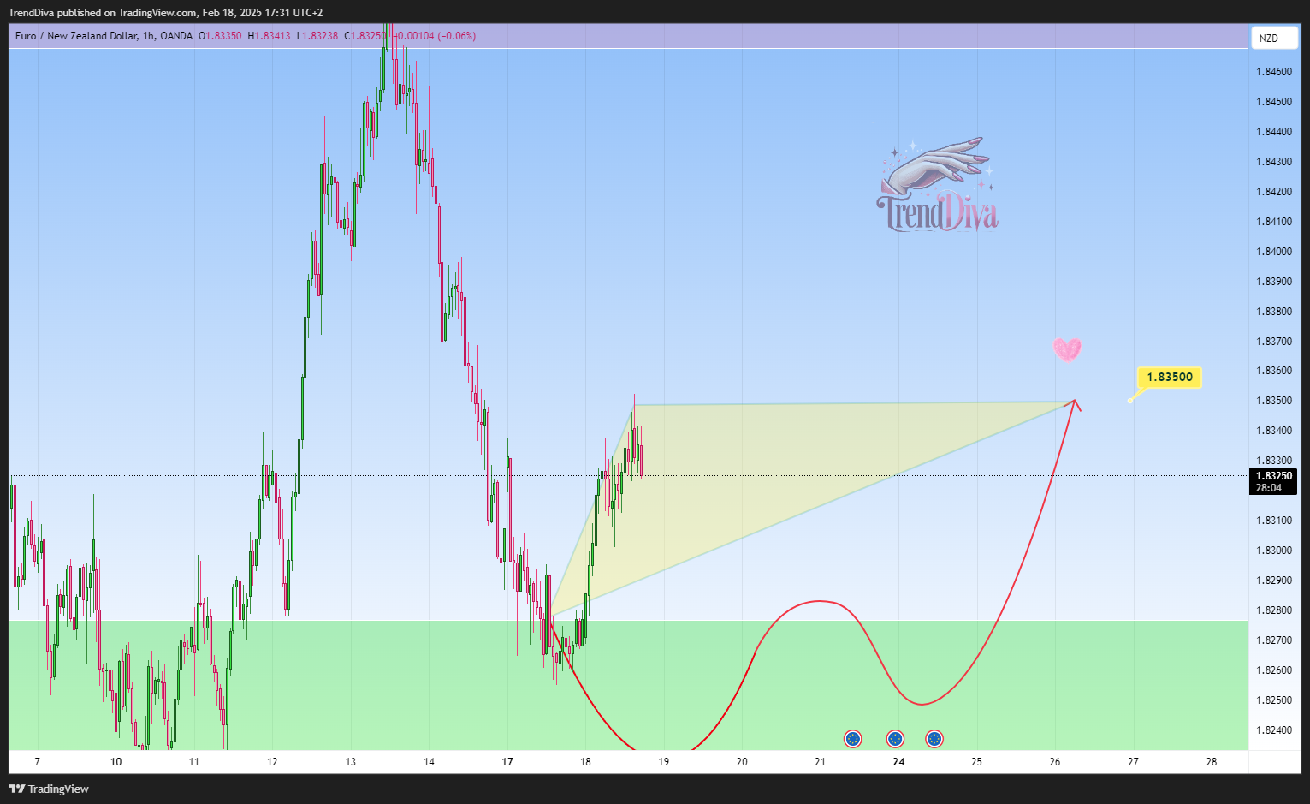
Task: Click the economic event icon above date 24
Action: click(x=895, y=739)
